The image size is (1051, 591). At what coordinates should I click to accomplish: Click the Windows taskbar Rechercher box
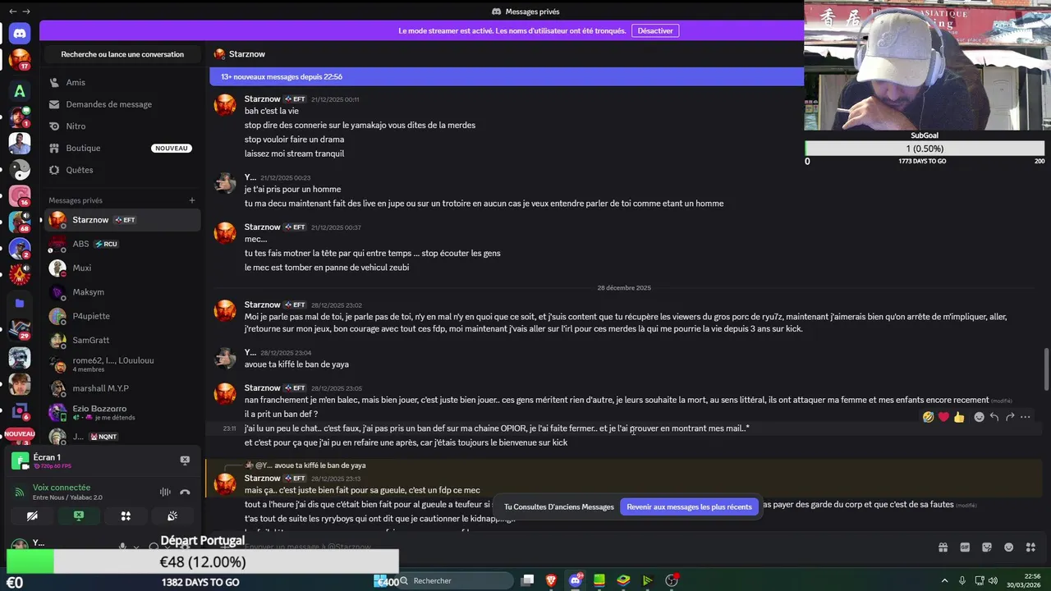[x=454, y=580]
